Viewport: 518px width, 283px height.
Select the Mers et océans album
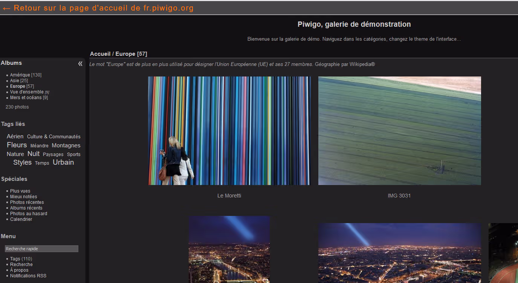pyautogui.click(x=26, y=98)
